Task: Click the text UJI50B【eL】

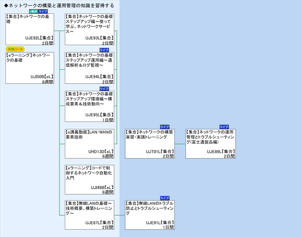Action: [42, 77]
